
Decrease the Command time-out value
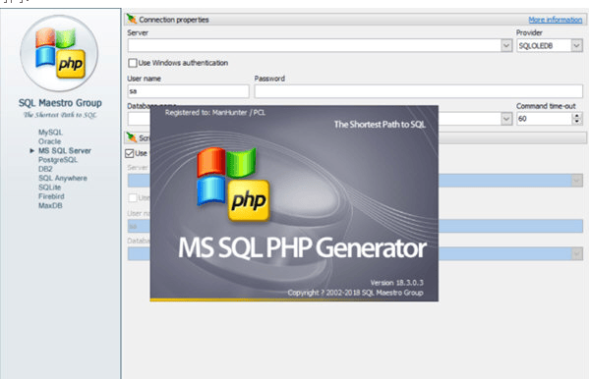[577, 122]
